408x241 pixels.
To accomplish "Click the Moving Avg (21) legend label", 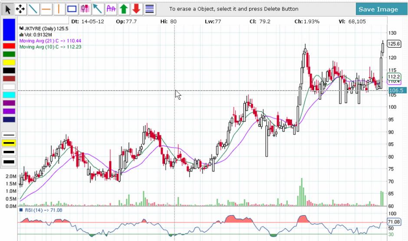I will pyautogui.click(x=50, y=41).
